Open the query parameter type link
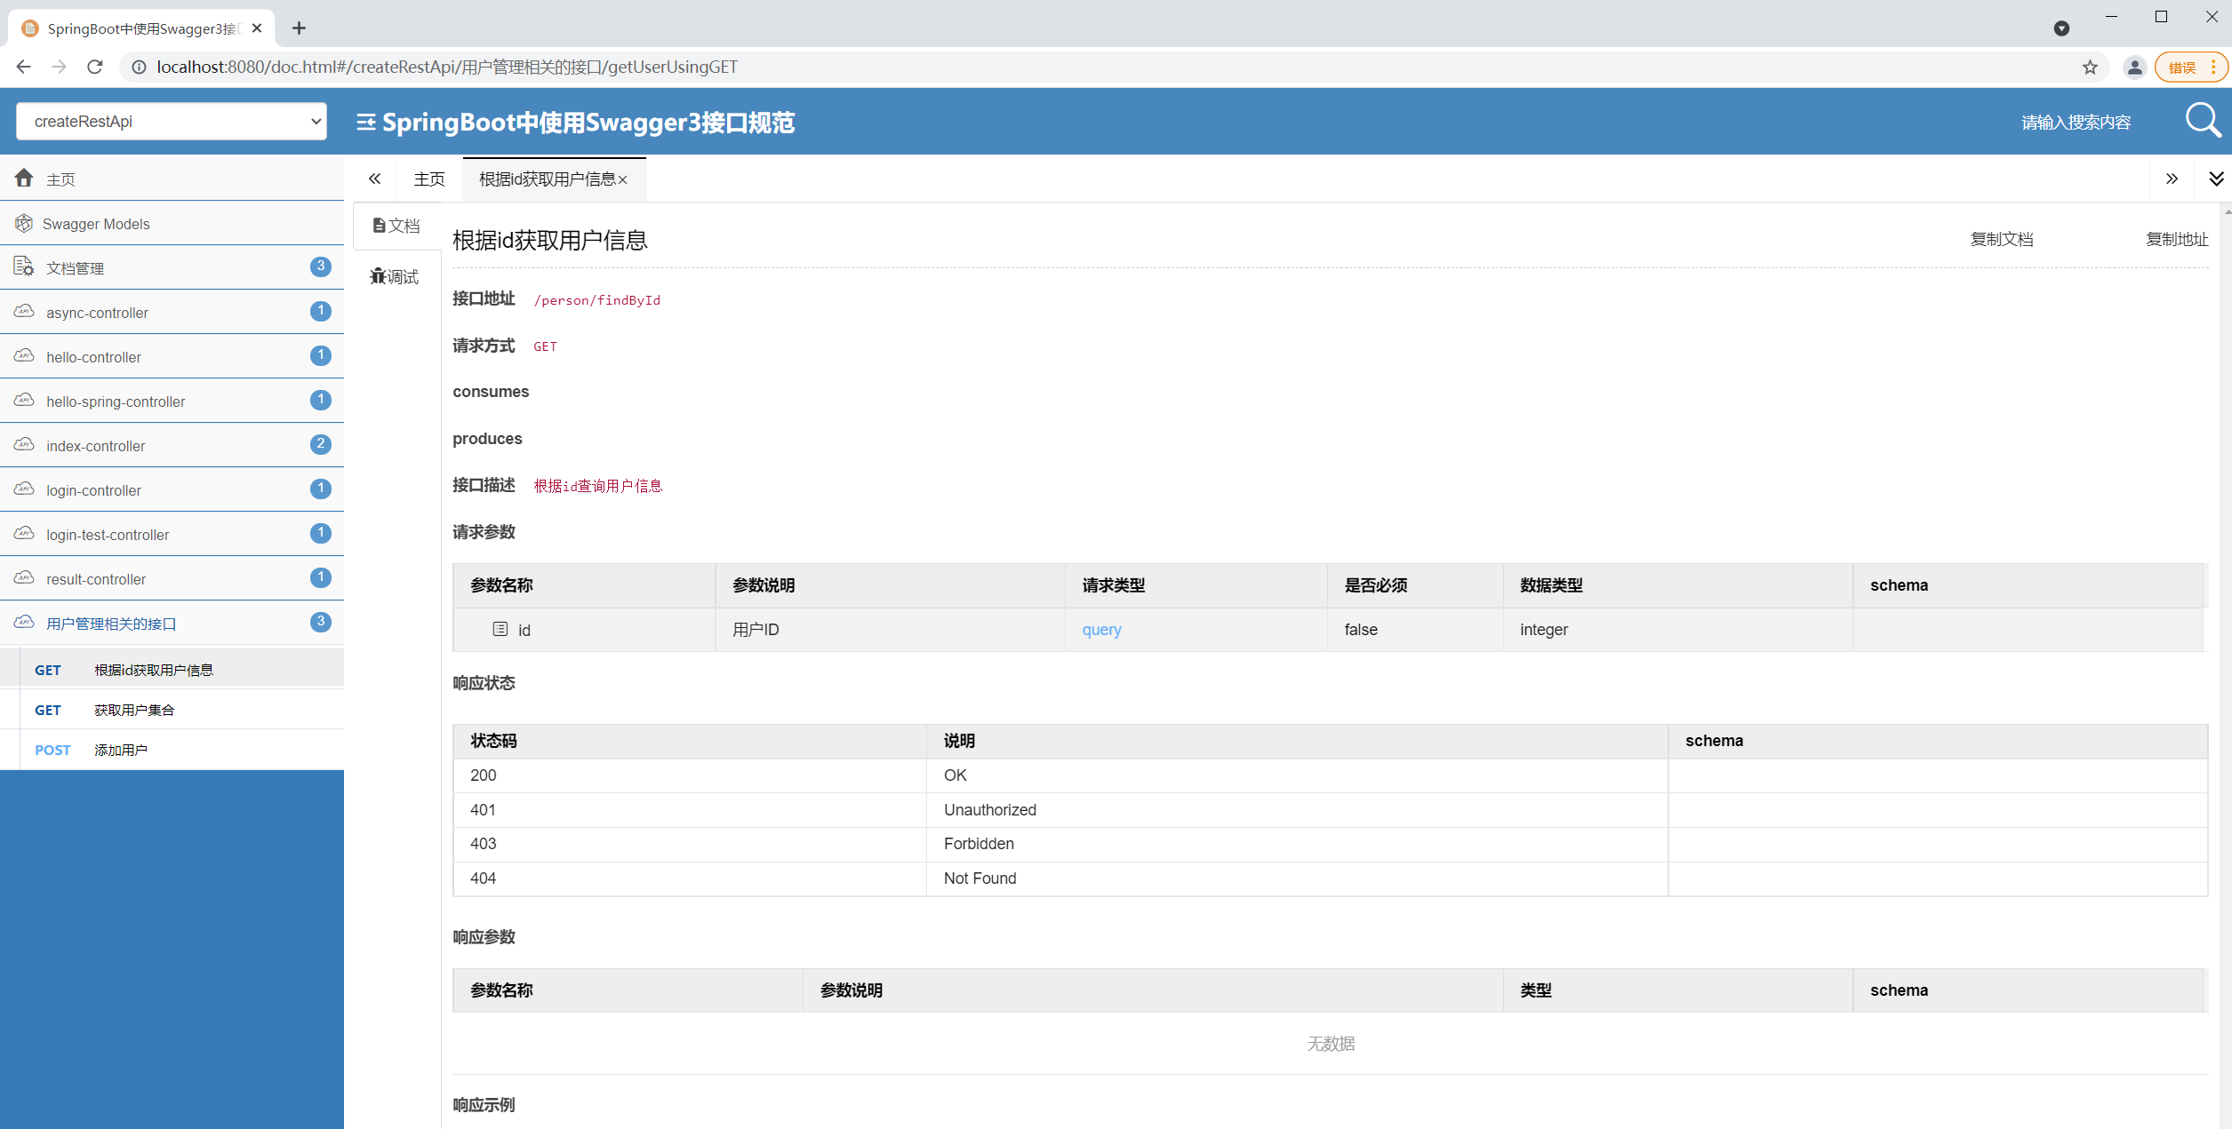 tap(1101, 630)
